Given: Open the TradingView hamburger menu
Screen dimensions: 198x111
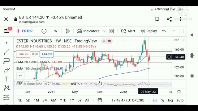Looking at the screenshot, I should (6, 31).
